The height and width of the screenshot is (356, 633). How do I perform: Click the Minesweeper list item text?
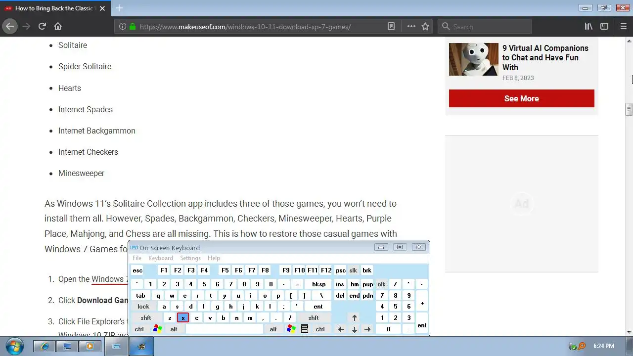(81, 173)
